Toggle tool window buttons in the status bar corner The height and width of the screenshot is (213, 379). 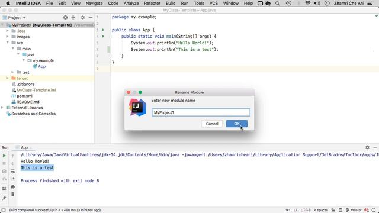point(4,210)
